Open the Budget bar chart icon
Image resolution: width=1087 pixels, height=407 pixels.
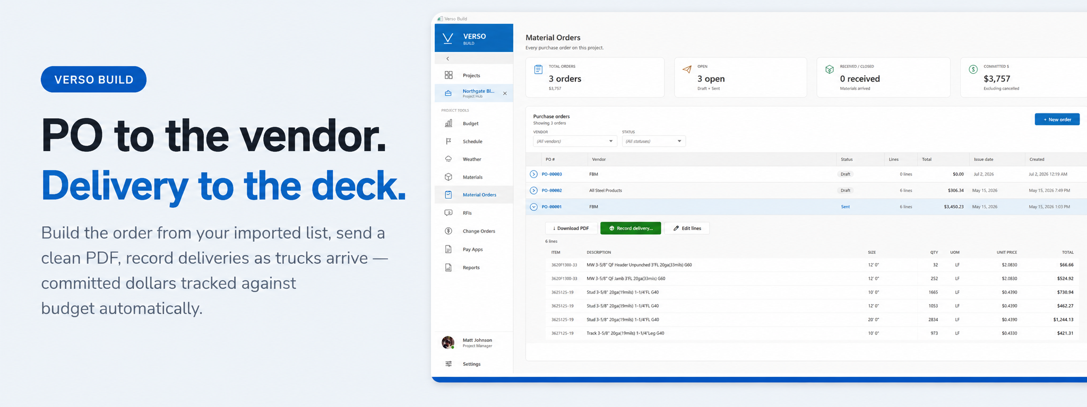[x=448, y=123]
